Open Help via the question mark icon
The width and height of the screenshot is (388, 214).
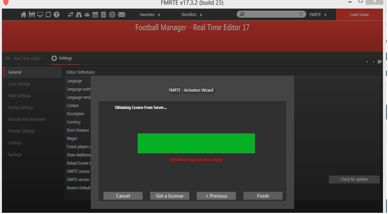[56, 15]
